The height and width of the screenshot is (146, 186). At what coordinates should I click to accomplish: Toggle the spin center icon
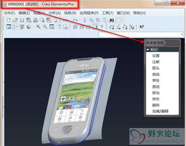15,27
